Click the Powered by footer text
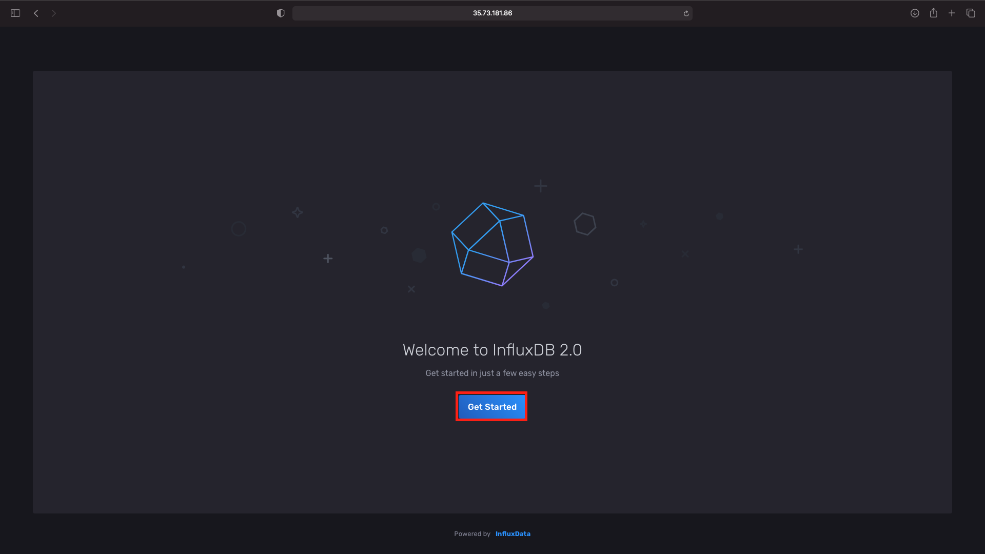 [x=472, y=533]
